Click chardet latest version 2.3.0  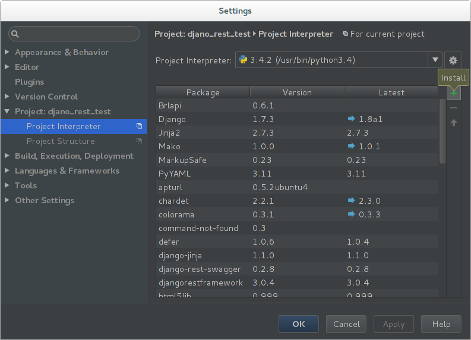pos(369,201)
